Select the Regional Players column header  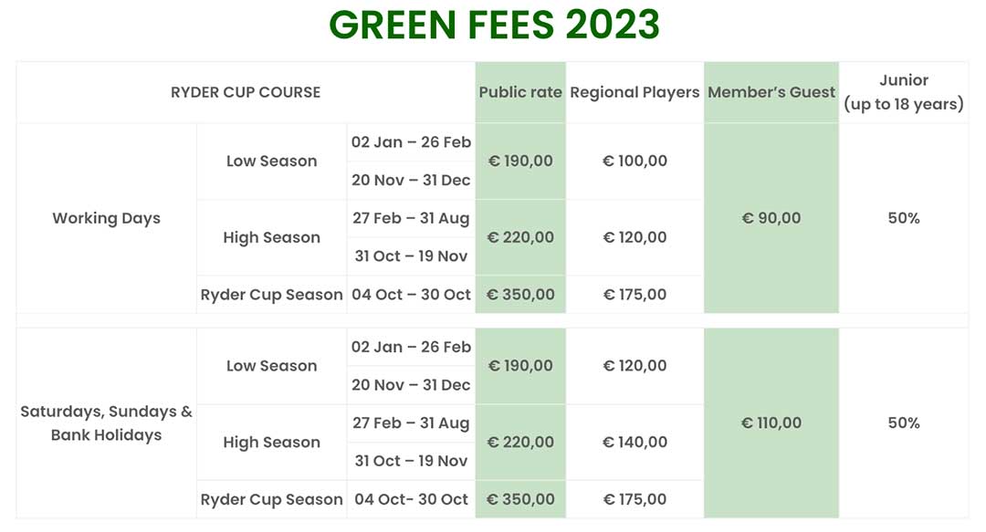635,92
